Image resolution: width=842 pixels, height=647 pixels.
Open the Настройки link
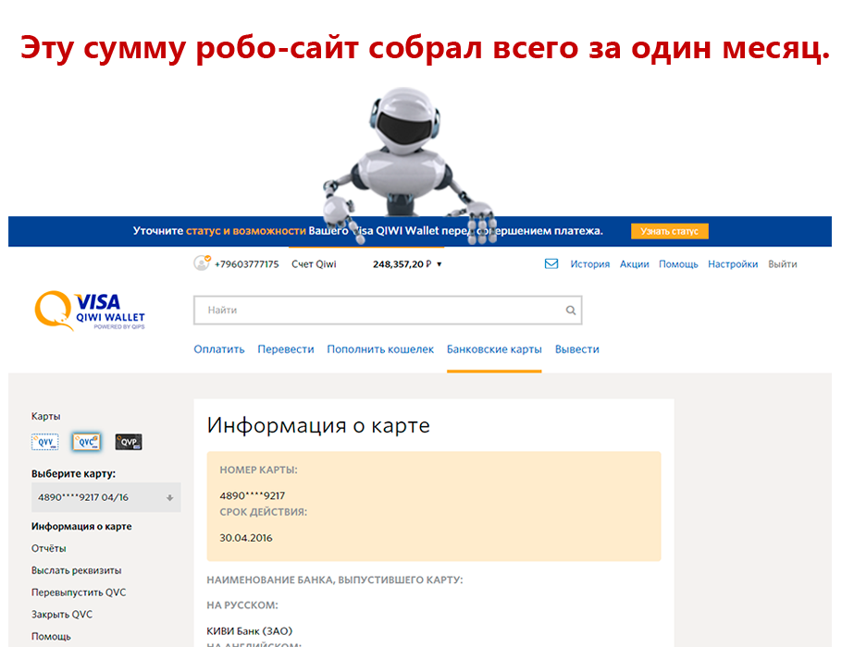[733, 264]
